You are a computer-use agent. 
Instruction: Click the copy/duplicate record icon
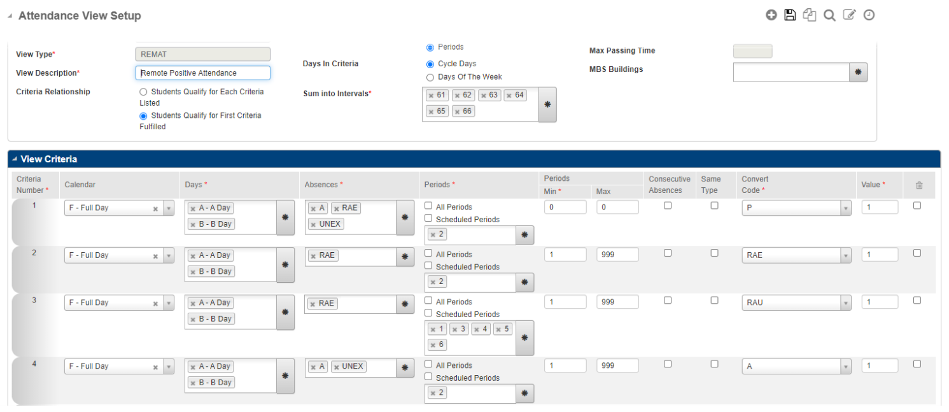click(x=810, y=15)
